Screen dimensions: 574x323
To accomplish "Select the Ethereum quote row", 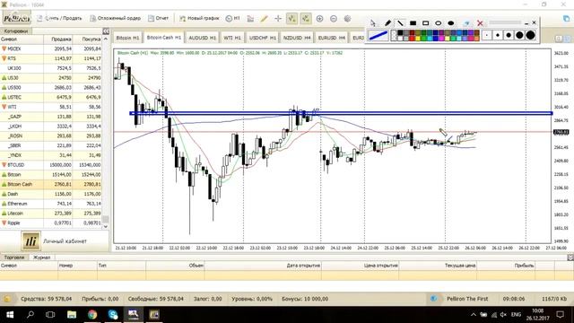I will 51,204.
